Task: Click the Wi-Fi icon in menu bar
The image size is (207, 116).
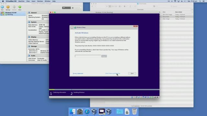Action: pyautogui.click(x=175, y=1)
